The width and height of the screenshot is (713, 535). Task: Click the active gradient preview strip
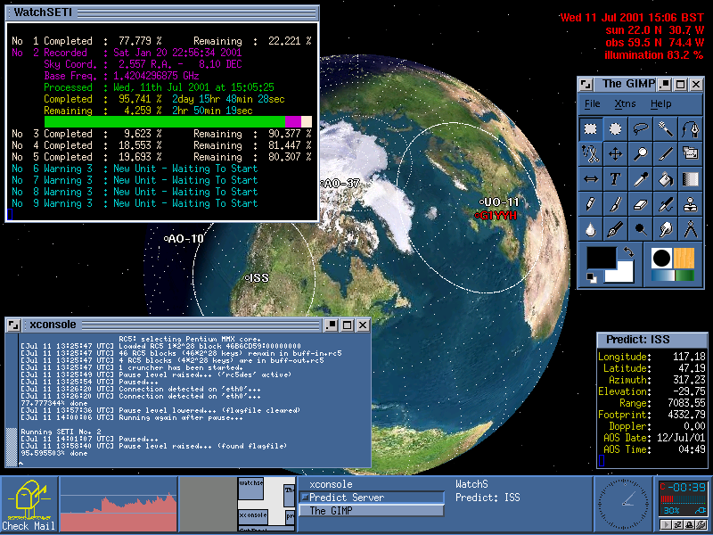point(673,276)
